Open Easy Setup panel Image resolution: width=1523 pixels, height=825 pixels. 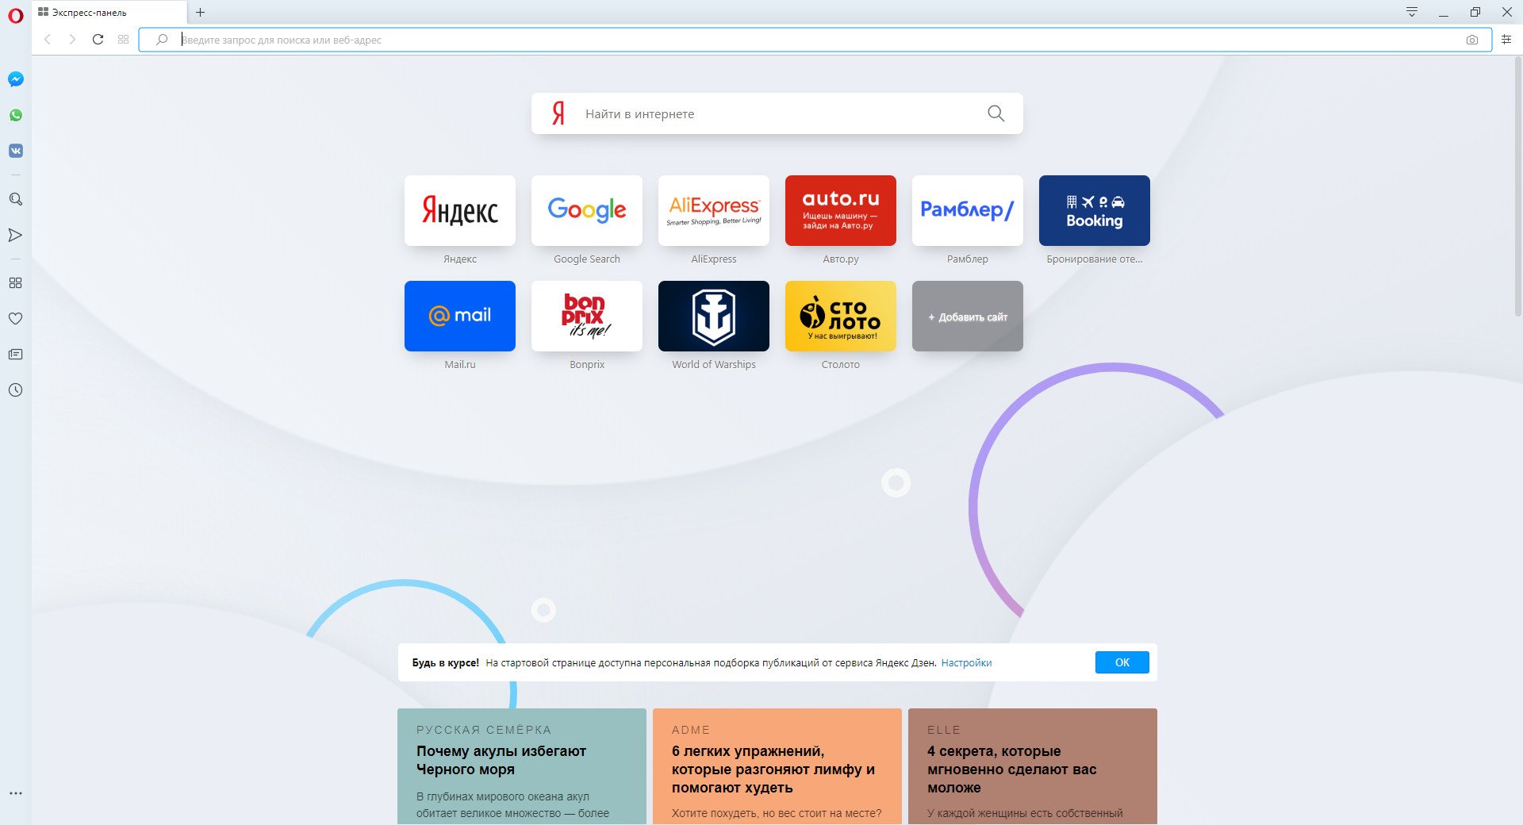click(x=1506, y=40)
